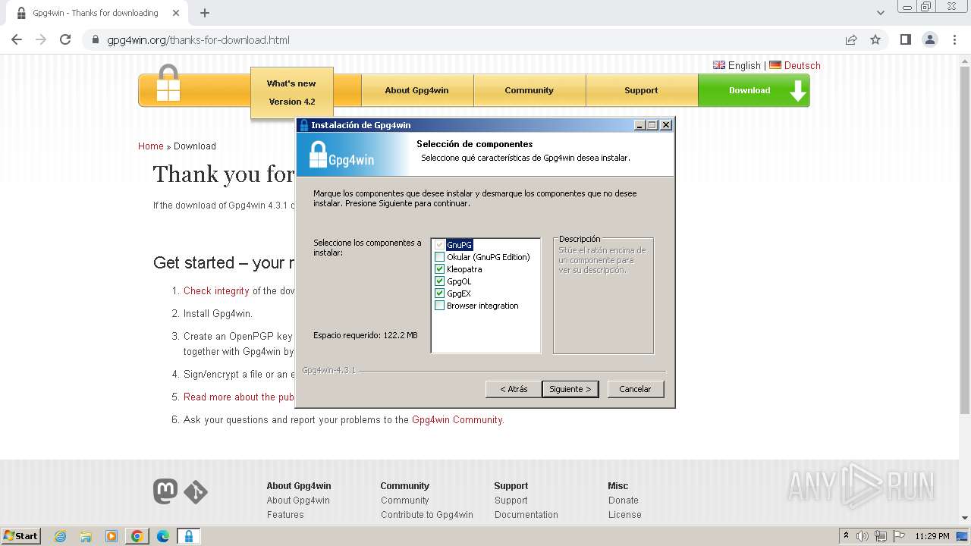Viewport: 971px width, 546px height.
Task: Click Siguiente to continue installation
Action: tap(570, 389)
